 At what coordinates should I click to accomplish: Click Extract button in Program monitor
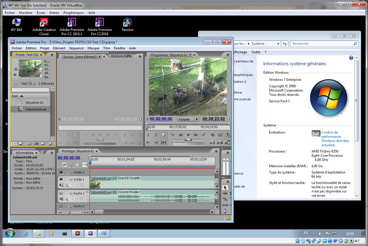pyautogui.click(x=220, y=142)
